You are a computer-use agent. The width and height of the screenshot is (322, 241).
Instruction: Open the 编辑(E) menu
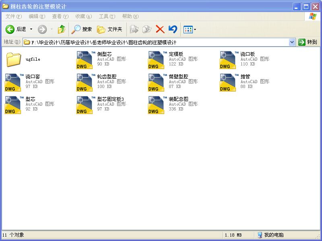point(37,16)
